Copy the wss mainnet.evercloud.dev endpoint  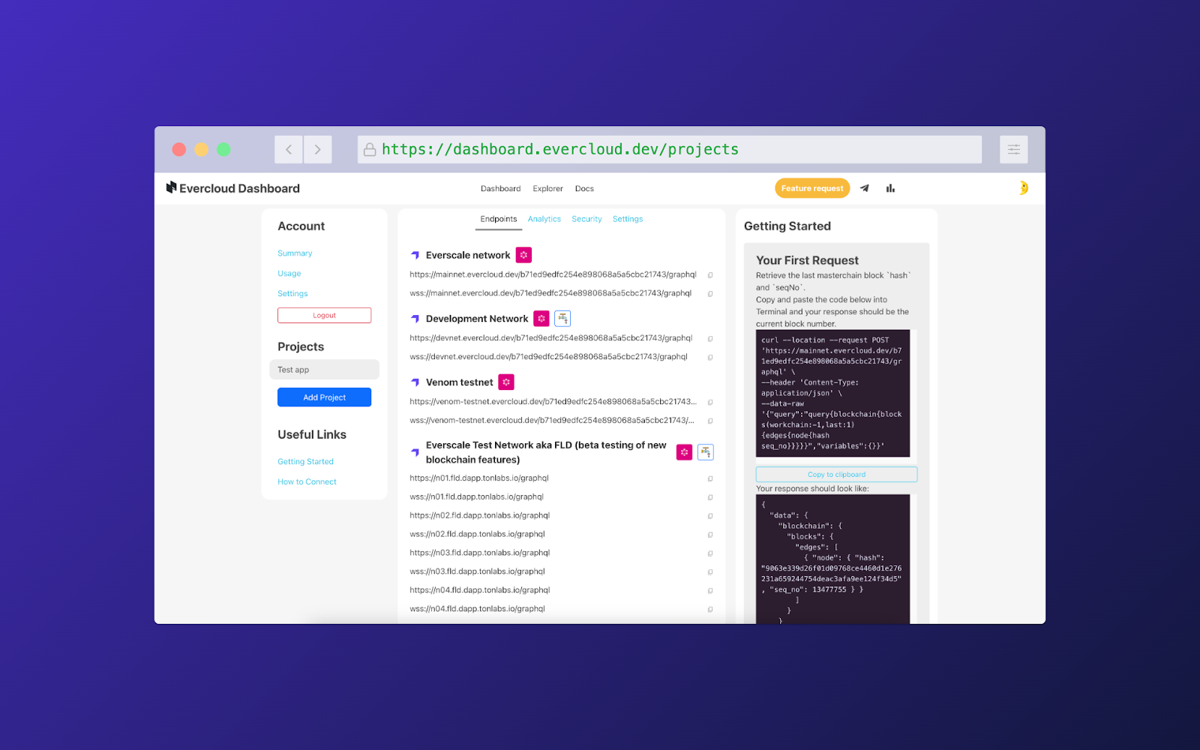(710, 294)
